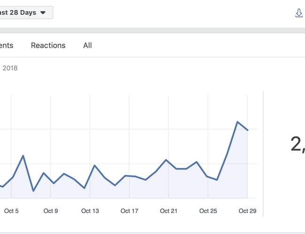Click the Oct 29 axis label
The width and height of the screenshot is (305, 234).
pyautogui.click(x=247, y=211)
